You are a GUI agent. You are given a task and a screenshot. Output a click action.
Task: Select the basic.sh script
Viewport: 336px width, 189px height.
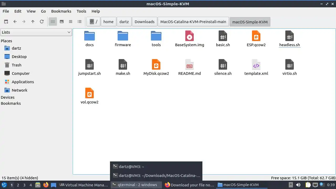pyautogui.click(x=223, y=39)
